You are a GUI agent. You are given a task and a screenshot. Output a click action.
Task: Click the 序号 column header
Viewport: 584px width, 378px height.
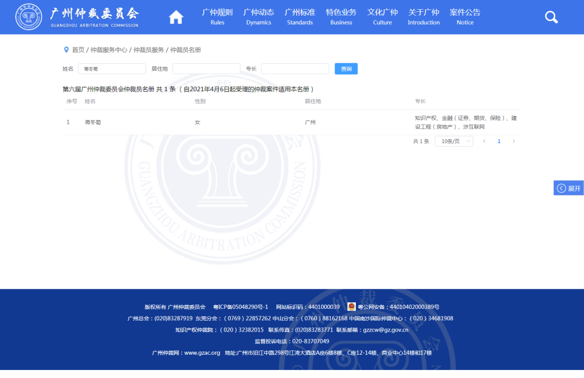coord(71,101)
